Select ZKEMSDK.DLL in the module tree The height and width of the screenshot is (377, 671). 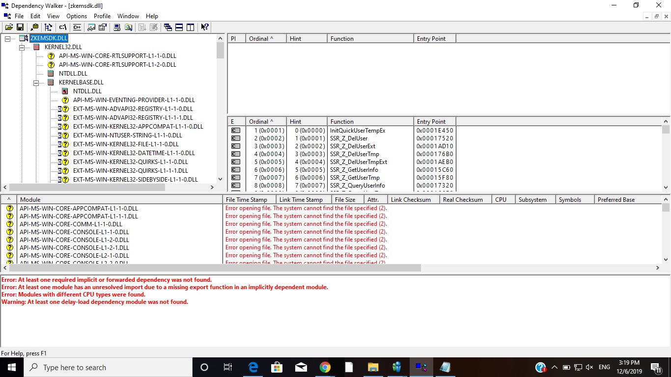(x=49, y=38)
